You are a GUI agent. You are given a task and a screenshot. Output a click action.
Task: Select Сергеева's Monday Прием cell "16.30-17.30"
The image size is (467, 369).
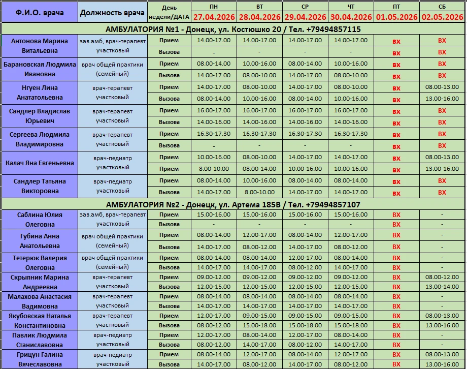point(214,134)
